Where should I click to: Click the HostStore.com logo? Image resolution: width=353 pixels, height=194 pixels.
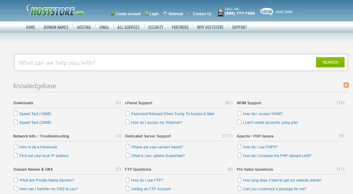click(x=55, y=10)
